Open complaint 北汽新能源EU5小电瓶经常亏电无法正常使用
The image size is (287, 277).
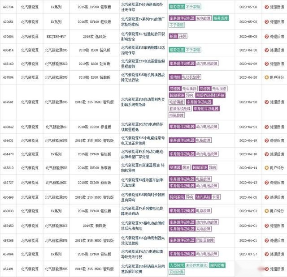click(x=143, y=141)
